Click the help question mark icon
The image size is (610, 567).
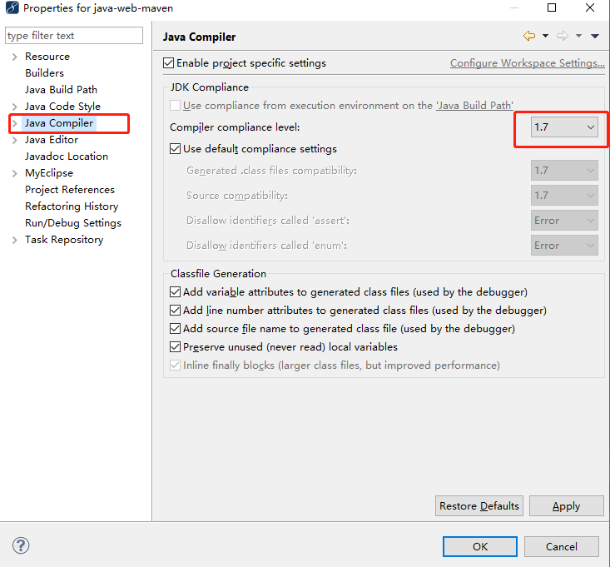point(21,545)
